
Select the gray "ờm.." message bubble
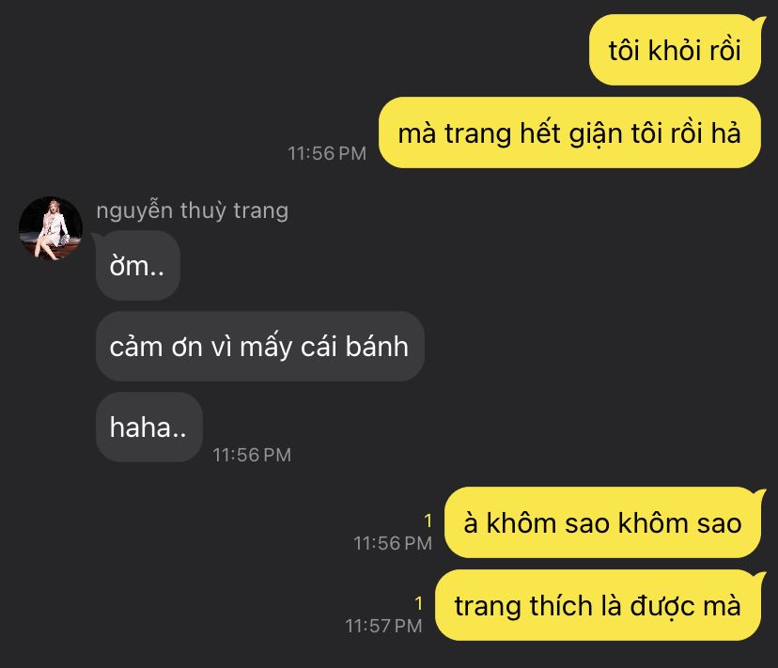[137, 266]
